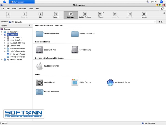The width and height of the screenshot is (166, 125).
Task: Click the Local Disk (C:) tree label
Action: tap(16, 37)
